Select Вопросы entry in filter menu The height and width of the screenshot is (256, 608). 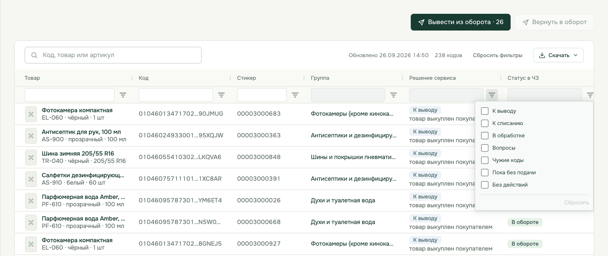click(504, 148)
